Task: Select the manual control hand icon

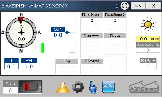Action: [93, 87]
